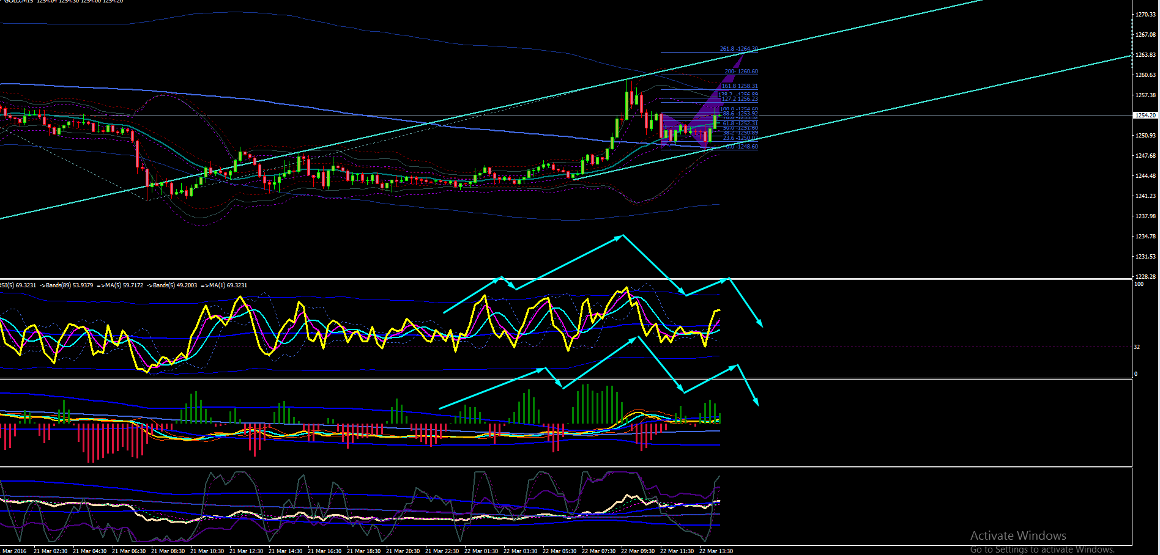Viewport: 1160px width, 555px height.
Task: Click the 1228.28 price scale label
Action: pos(1145,277)
